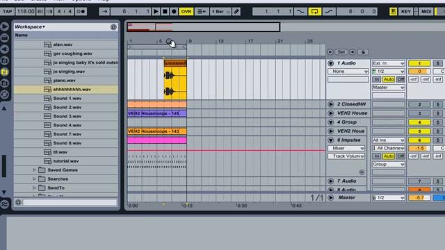Set 6 Impulse monitor to Auto

coord(389,156)
